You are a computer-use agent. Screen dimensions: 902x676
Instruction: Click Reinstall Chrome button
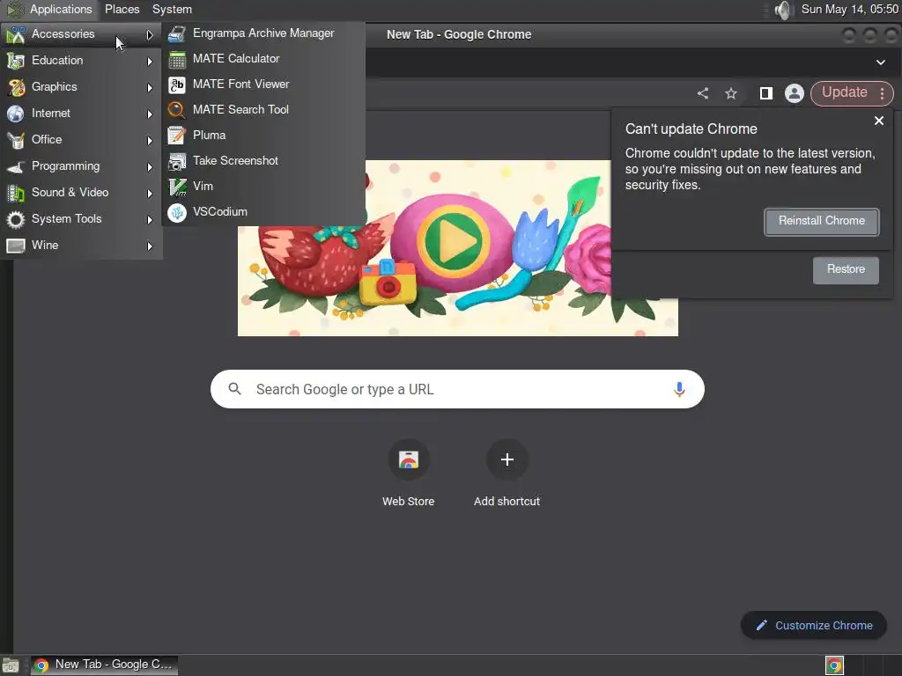click(822, 221)
